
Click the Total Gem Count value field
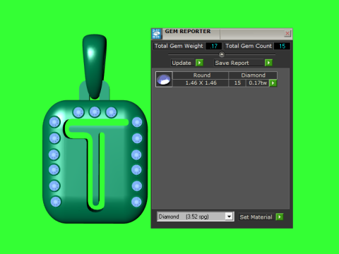click(282, 46)
